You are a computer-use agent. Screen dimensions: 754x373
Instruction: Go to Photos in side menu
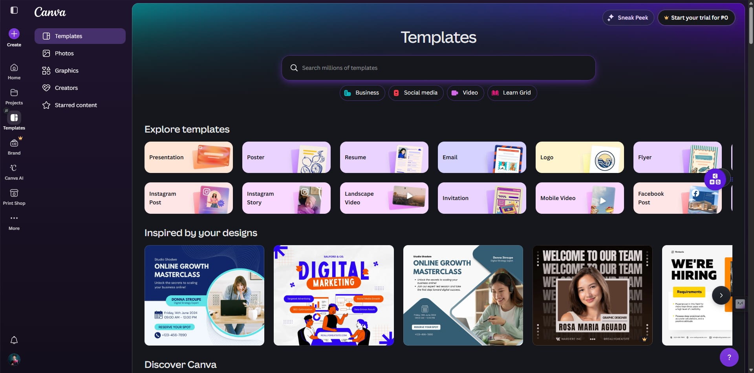pyautogui.click(x=80, y=53)
